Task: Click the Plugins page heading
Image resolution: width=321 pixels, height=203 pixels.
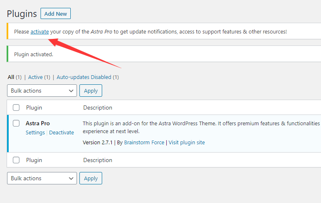Action: click(22, 14)
